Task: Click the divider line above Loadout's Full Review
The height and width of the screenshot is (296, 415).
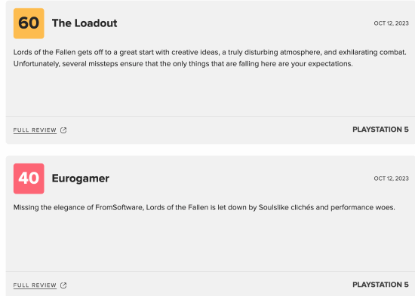Action: pyautogui.click(x=211, y=116)
